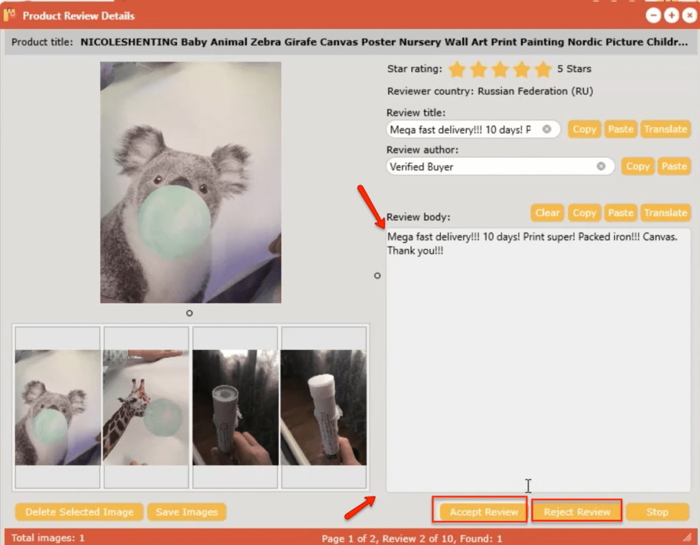This screenshot has height=545, width=700.
Task: Clear the Review author field with its X icon
Action: click(601, 166)
